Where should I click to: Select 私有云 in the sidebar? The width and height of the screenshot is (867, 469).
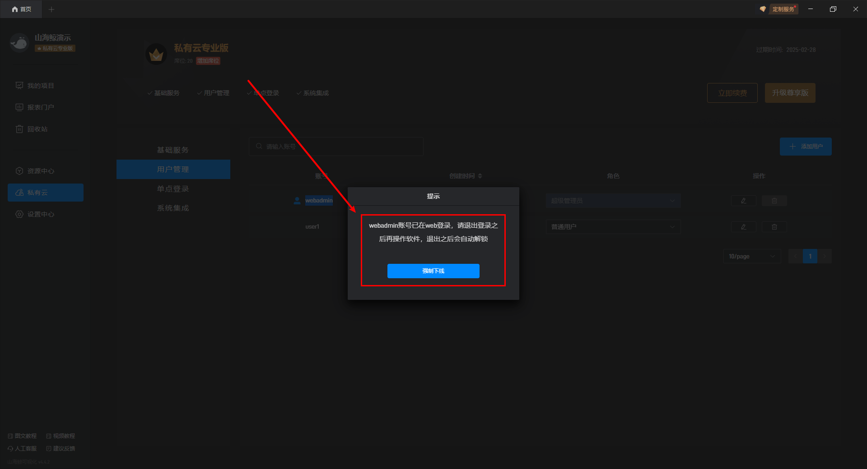click(x=46, y=193)
